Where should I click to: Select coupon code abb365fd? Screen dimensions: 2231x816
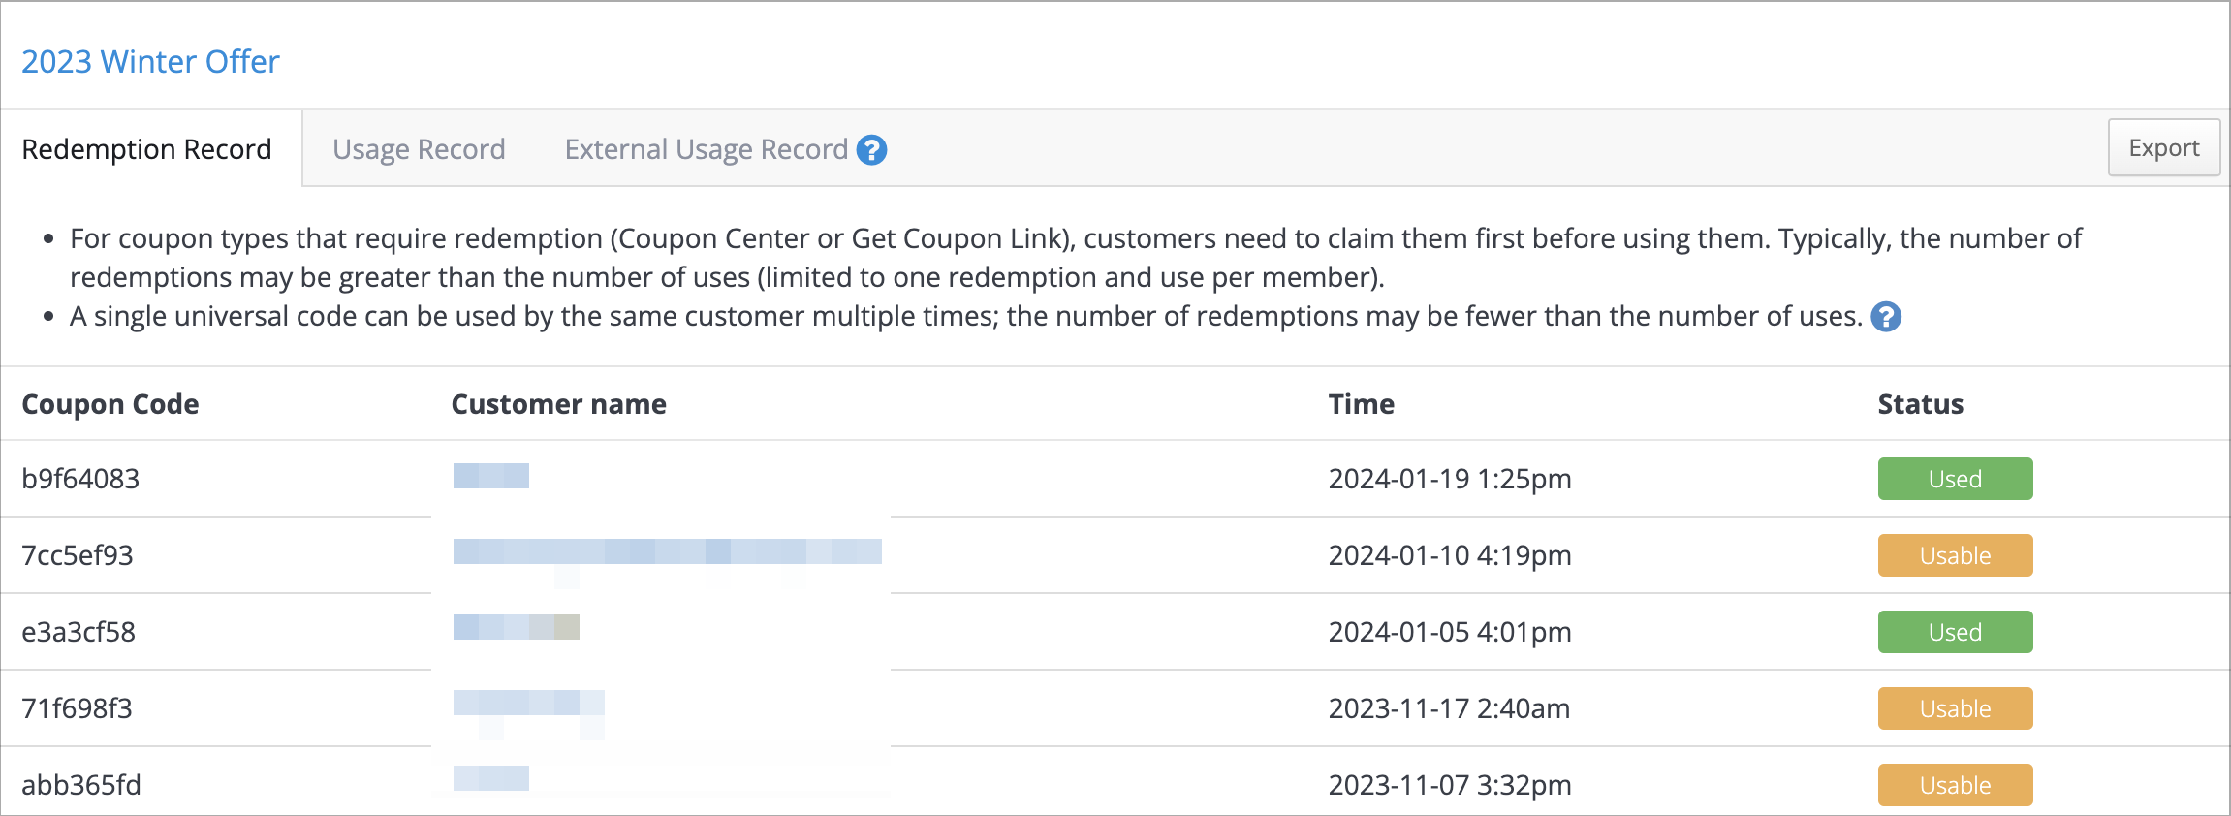pyautogui.click(x=81, y=785)
